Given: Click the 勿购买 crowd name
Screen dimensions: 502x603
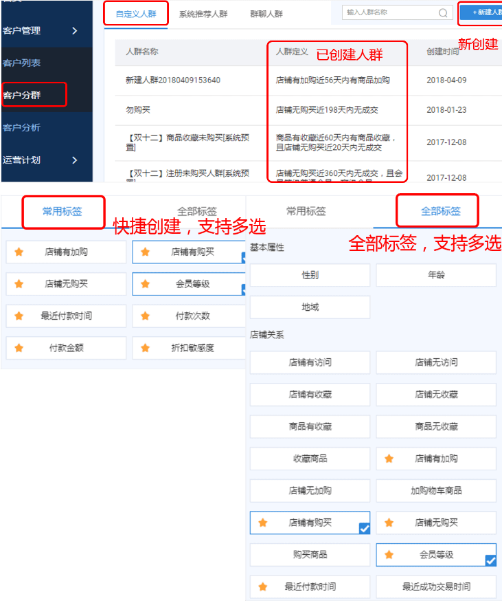Looking at the screenshot, I should (138, 110).
